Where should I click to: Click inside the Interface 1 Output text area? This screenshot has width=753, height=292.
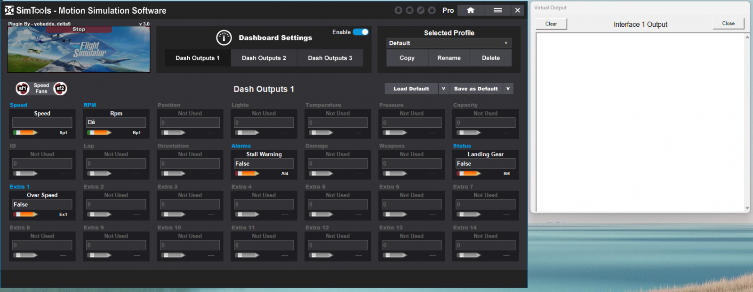pos(640,123)
